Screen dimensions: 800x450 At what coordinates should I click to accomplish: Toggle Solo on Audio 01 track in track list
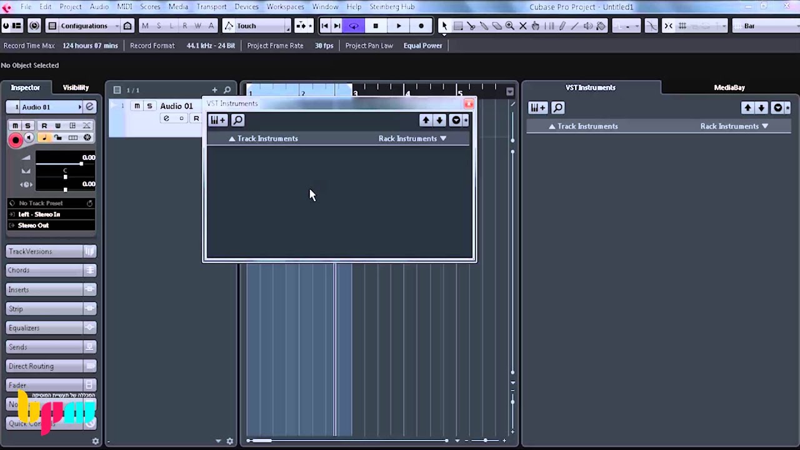[x=149, y=106]
